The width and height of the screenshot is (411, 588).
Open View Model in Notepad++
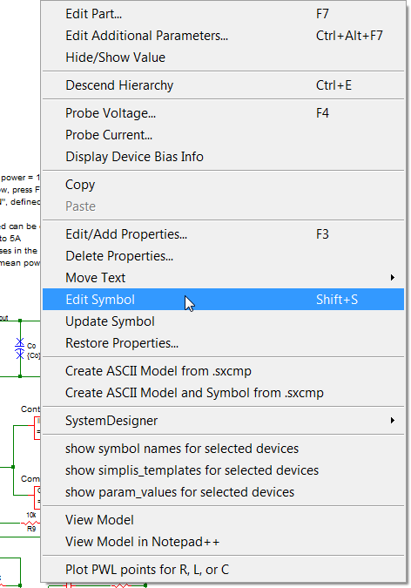tap(223, 542)
